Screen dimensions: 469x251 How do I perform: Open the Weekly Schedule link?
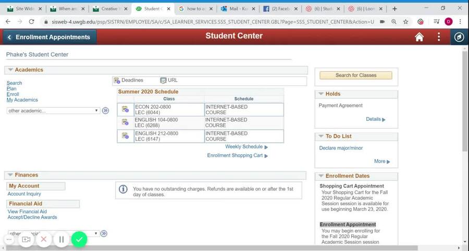(244, 147)
